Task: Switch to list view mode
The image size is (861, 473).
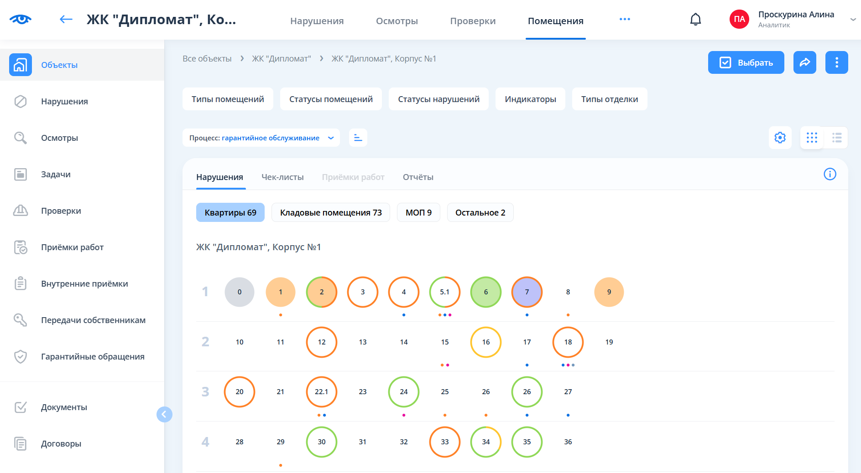Action: point(836,138)
